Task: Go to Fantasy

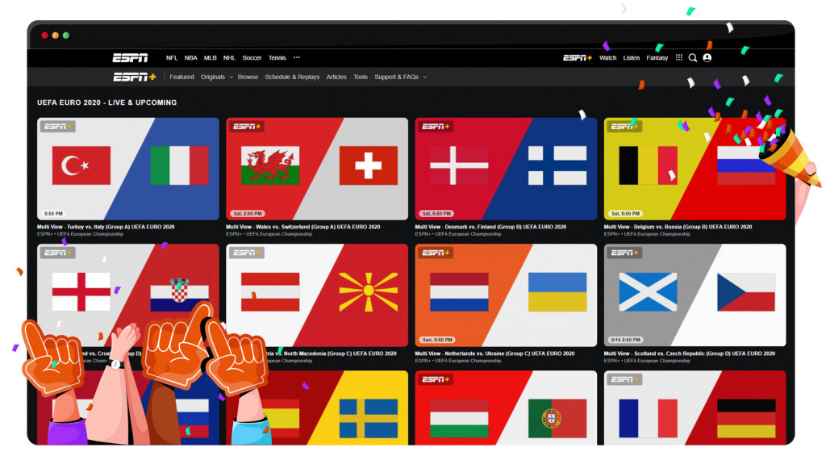Action: tap(657, 58)
